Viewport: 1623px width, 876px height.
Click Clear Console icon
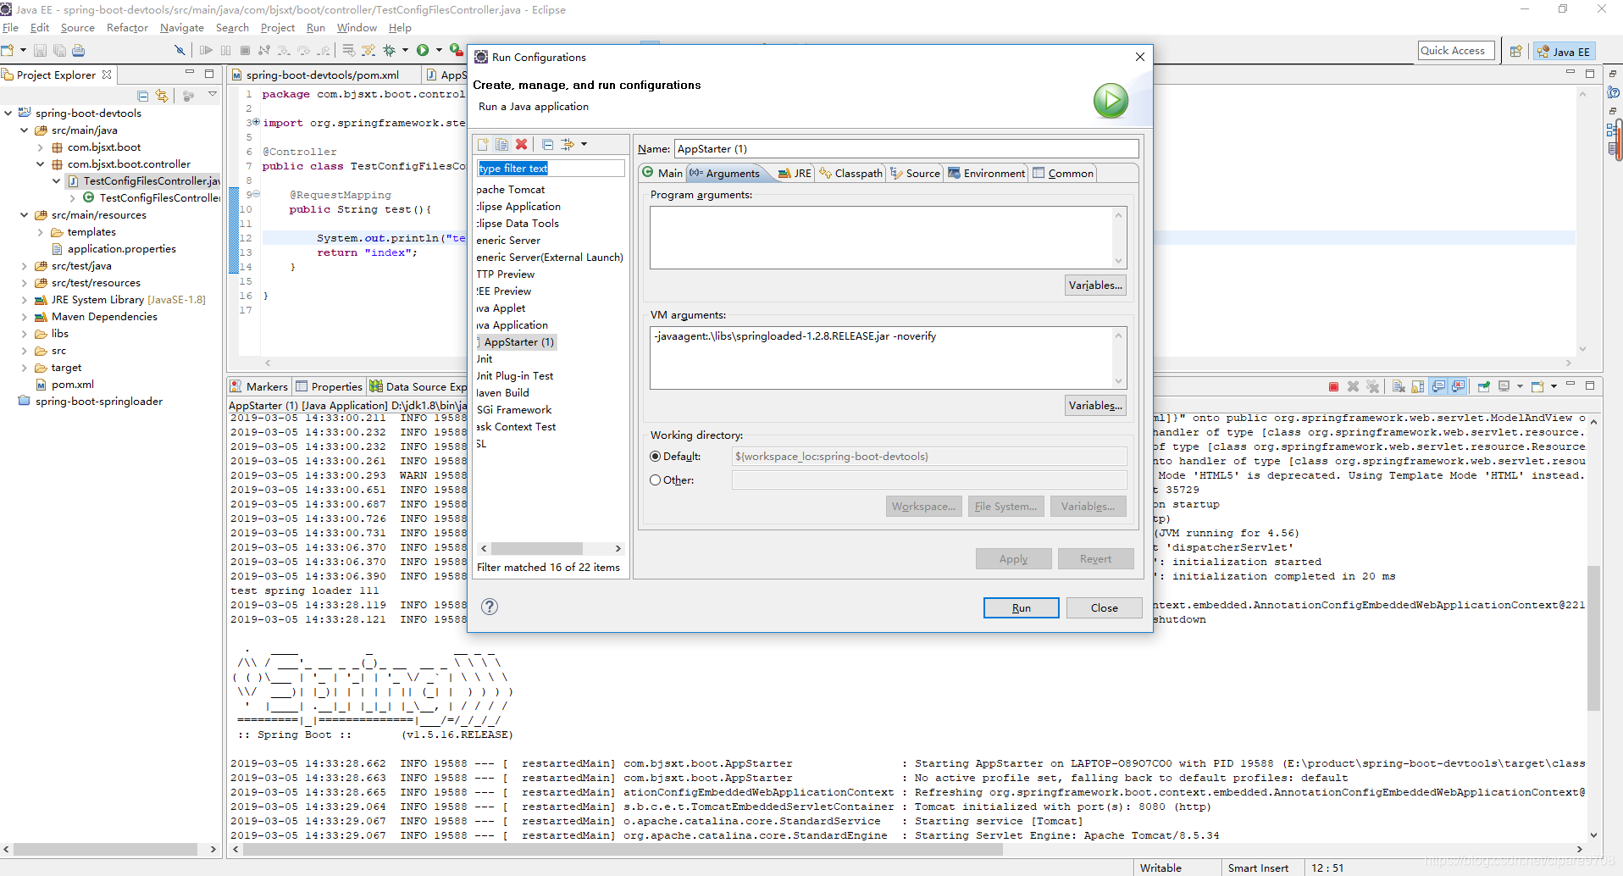pos(1399,387)
